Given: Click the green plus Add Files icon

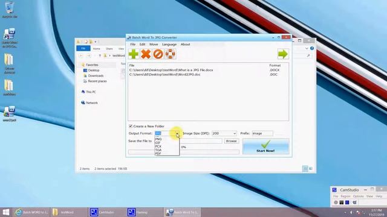Looking at the screenshot, I should coord(134,54).
